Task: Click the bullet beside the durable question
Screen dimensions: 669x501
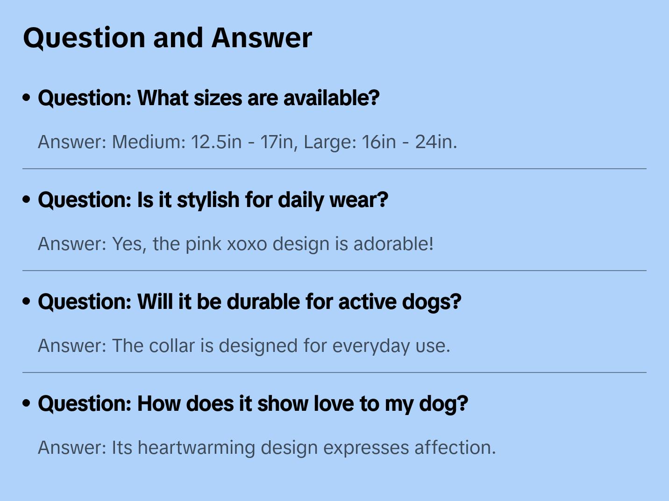Action: [x=27, y=301]
